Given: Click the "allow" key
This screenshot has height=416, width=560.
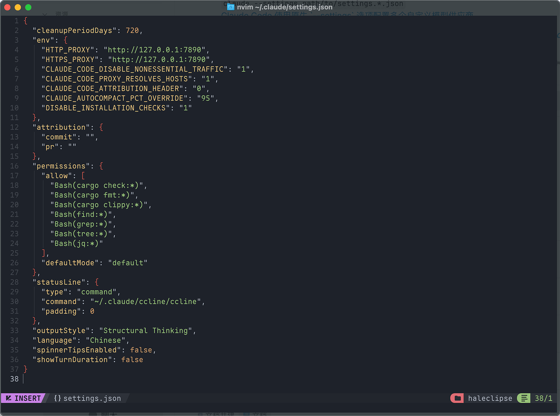Looking at the screenshot, I should tap(57, 176).
